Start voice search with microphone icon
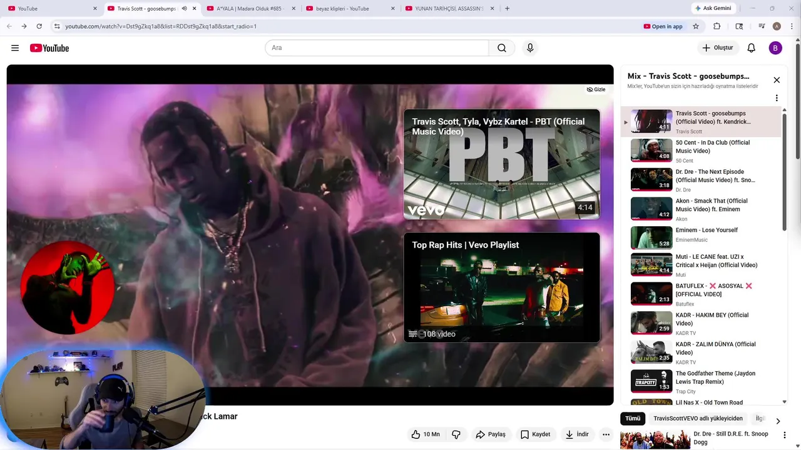Screen dimensions: 801x450 tap(530, 48)
